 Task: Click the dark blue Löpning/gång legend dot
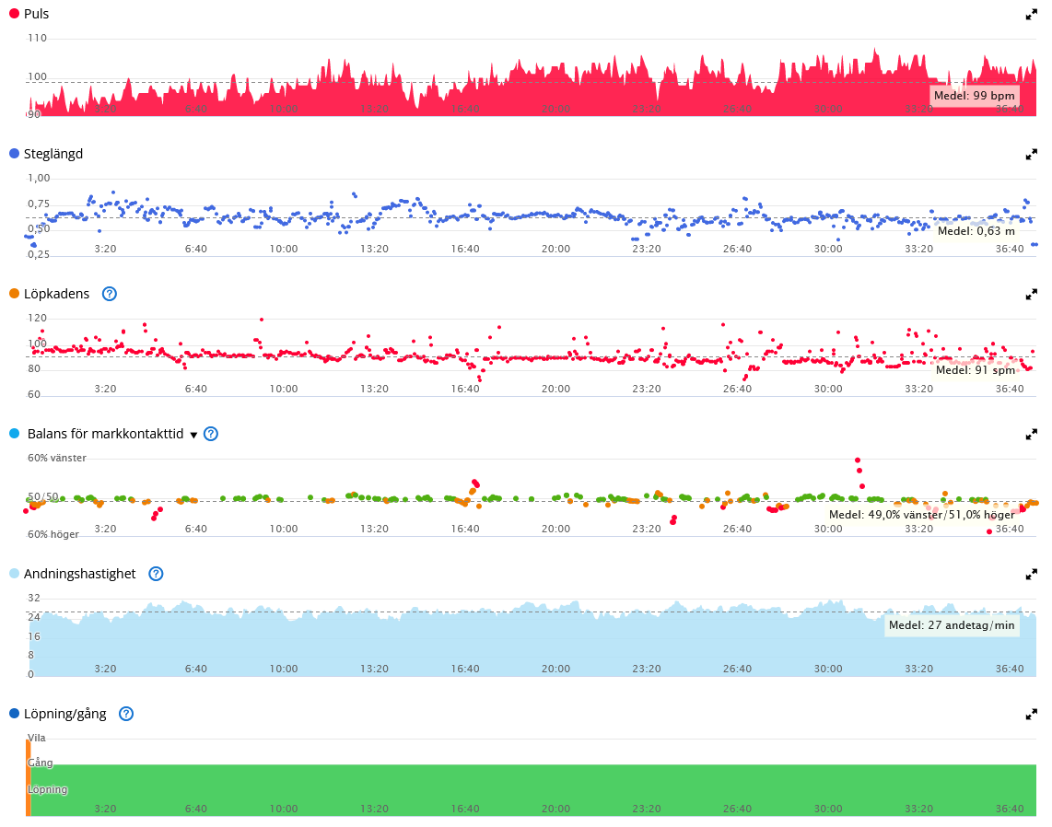coord(14,714)
